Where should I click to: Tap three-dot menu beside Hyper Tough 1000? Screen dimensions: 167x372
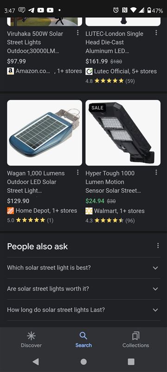point(156,173)
